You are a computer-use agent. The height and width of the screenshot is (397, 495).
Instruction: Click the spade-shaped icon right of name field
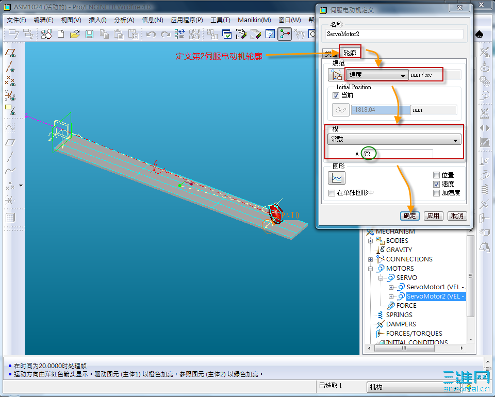479,34
